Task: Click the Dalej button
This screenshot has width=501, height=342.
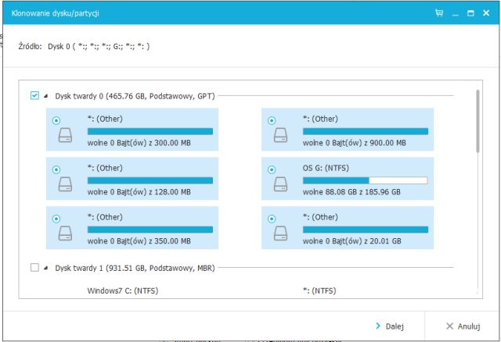Action: coord(389,326)
